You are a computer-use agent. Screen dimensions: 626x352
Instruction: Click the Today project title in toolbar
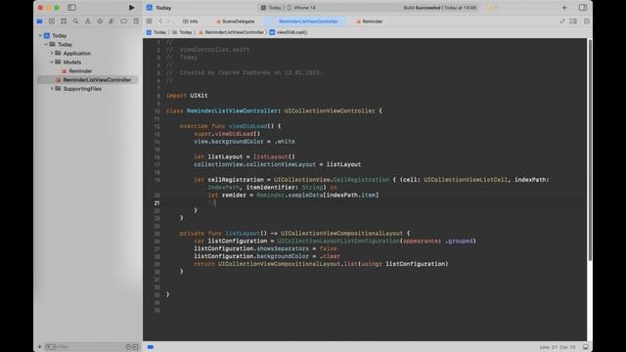pyautogui.click(x=163, y=8)
